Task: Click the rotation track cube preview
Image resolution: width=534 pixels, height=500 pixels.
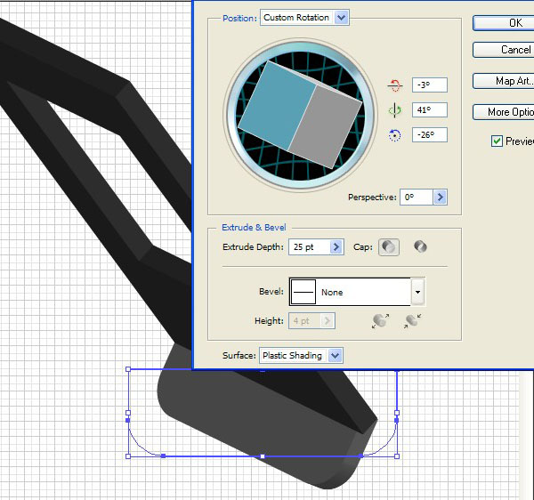Action: [x=300, y=115]
